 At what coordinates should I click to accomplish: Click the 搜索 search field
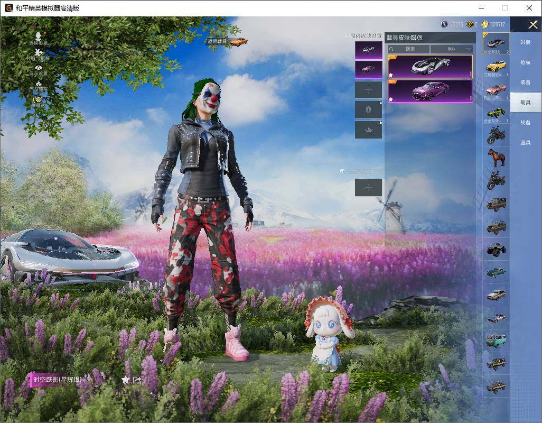(408, 49)
